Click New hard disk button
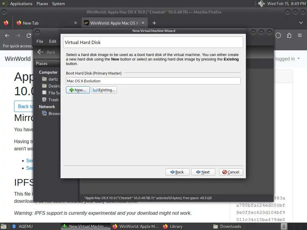The height and width of the screenshot is (230, 307). point(78,90)
